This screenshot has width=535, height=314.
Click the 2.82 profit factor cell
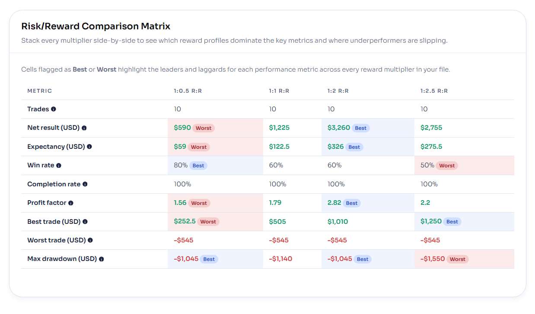(334, 203)
